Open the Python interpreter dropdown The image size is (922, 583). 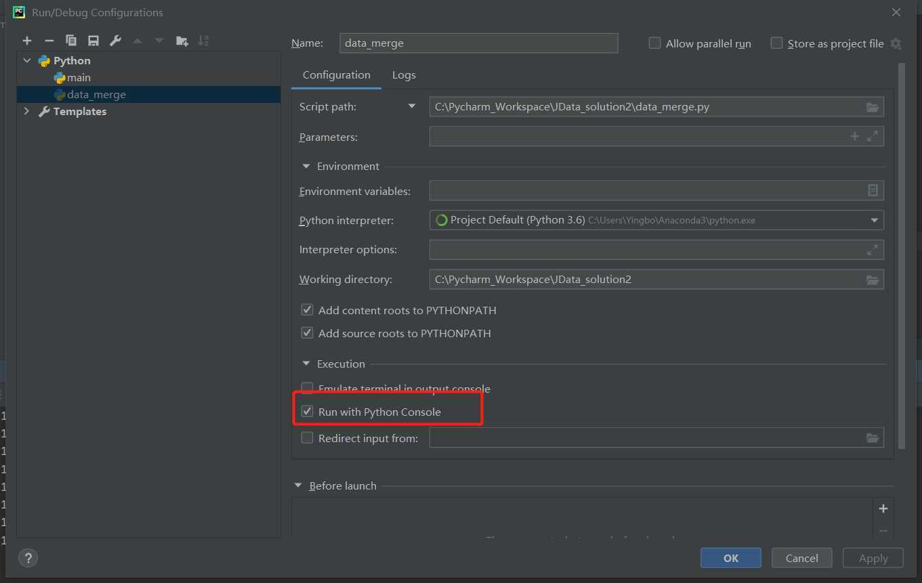tap(874, 220)
